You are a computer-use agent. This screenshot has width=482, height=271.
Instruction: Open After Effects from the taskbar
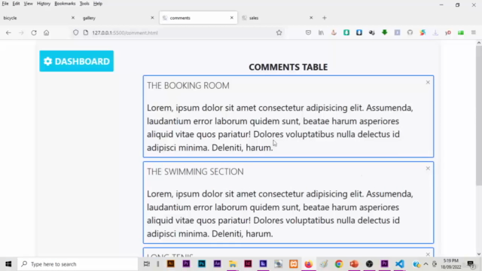point(217,263)
